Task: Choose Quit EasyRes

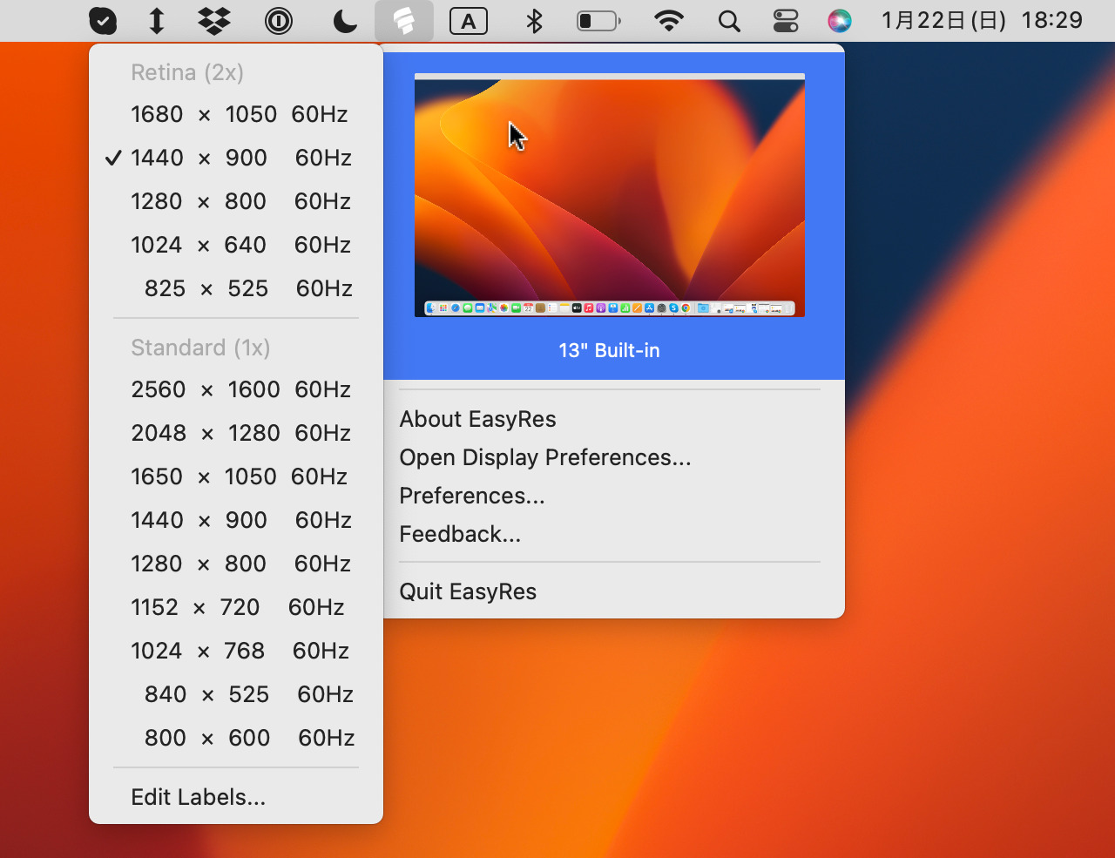Action: (x=468, y=591)
